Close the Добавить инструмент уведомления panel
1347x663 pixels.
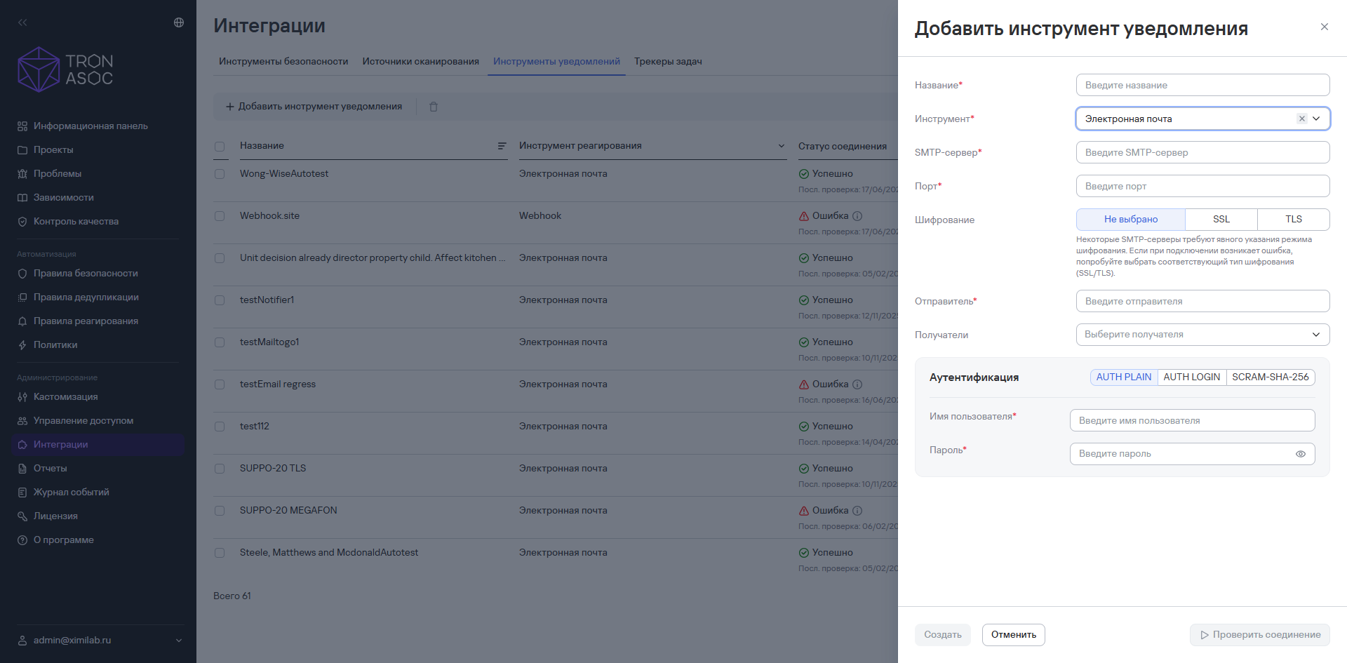(x=1325, y=27)
